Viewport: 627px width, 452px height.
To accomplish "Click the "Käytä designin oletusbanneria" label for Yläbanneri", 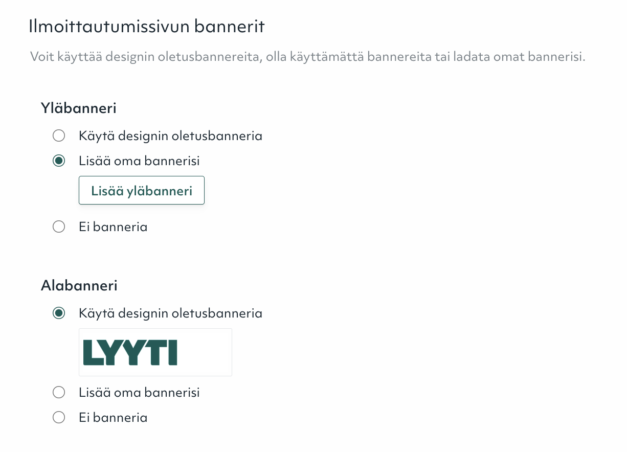I will tap(170, 135).
